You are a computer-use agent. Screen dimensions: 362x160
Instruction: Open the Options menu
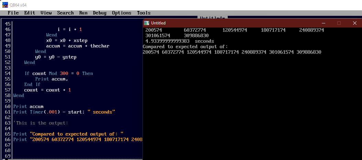coord(122,13)
